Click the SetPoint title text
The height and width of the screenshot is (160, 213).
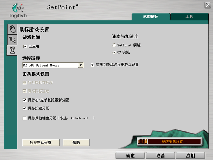click(62, 7)
